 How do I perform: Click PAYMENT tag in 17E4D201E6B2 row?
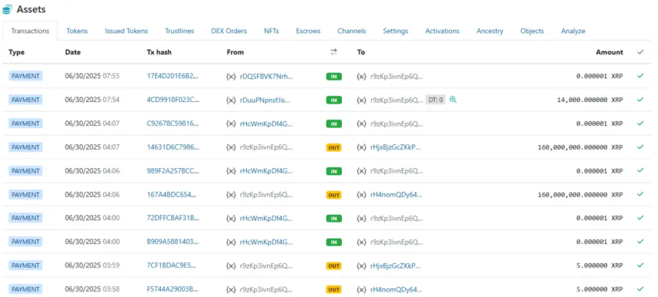25,76
